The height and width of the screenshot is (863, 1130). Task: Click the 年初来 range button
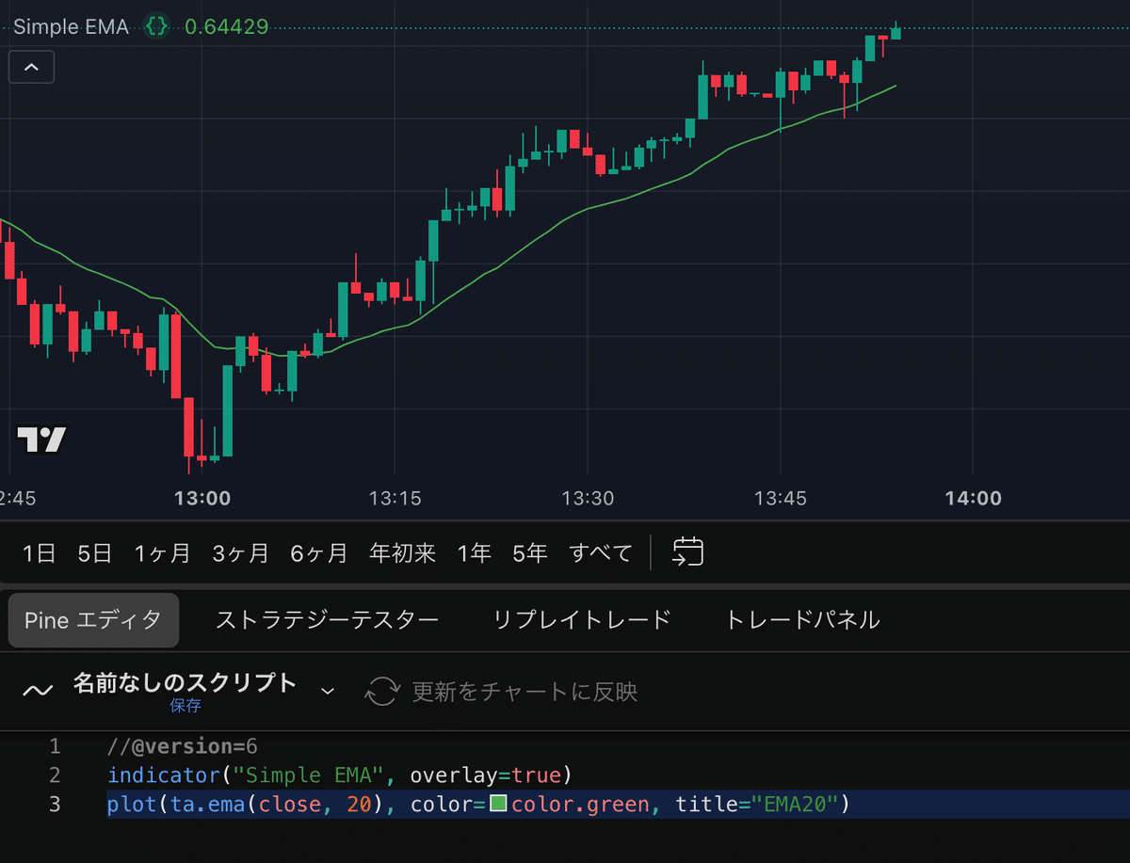[x=402, y=552]
